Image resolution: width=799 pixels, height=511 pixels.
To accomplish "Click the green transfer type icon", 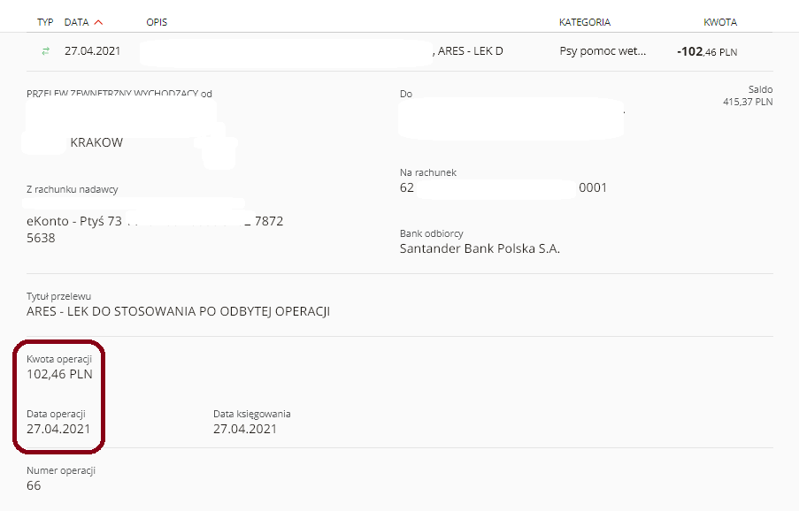I will pyautogui.click(x=45, y=51).
